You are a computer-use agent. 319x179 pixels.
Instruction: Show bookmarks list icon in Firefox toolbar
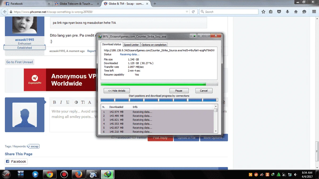click(x=271, y=12)
